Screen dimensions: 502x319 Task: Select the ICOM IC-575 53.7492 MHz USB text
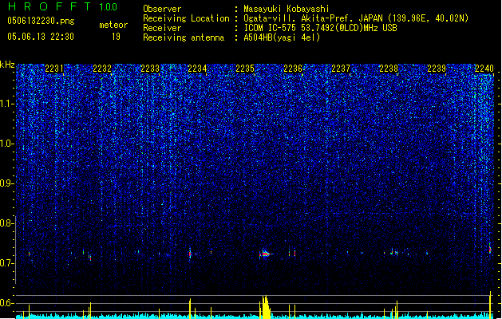coord(320,28)
